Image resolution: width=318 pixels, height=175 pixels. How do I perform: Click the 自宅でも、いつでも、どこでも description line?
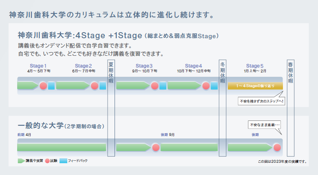point(91,54)
